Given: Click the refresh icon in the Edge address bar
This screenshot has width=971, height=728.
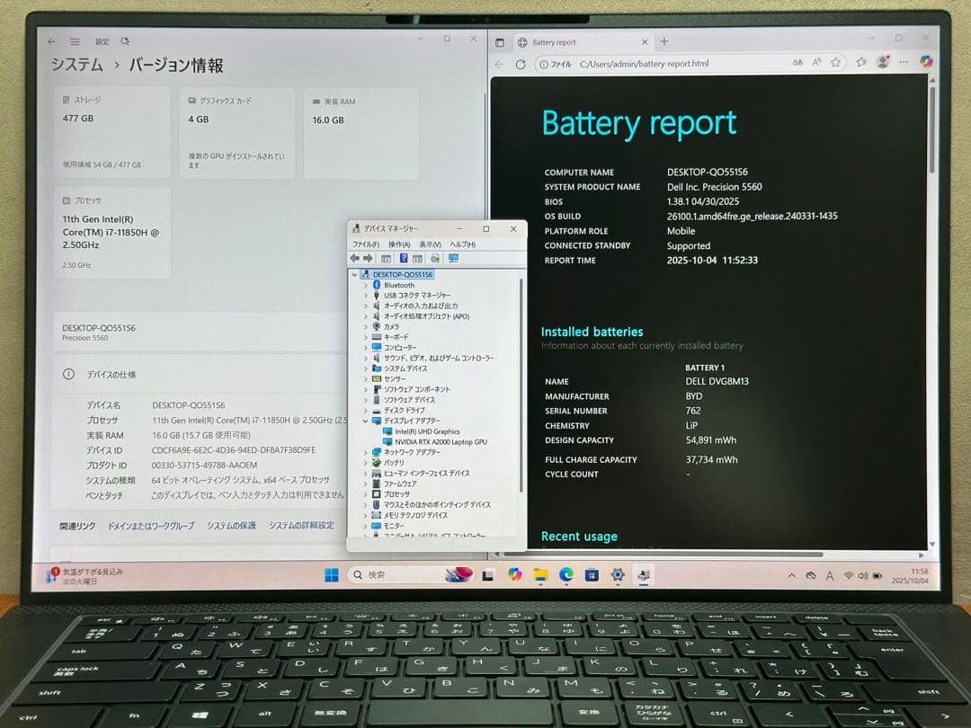Looking at the screenshot, I should coord(521,63).
